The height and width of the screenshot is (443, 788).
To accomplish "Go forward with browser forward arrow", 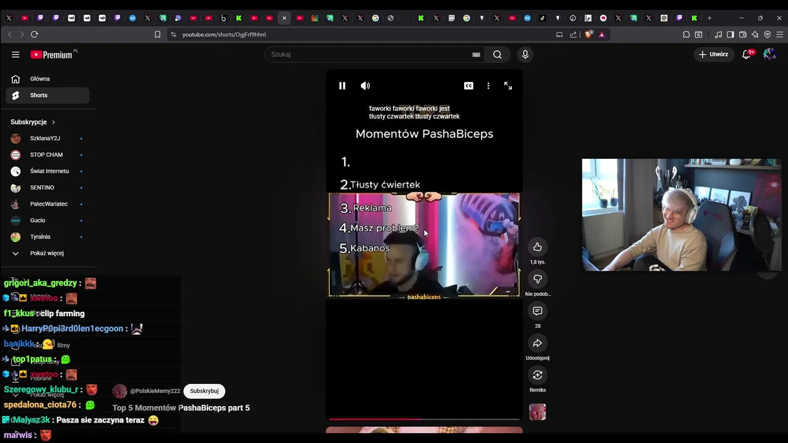I will pos(22,34).
